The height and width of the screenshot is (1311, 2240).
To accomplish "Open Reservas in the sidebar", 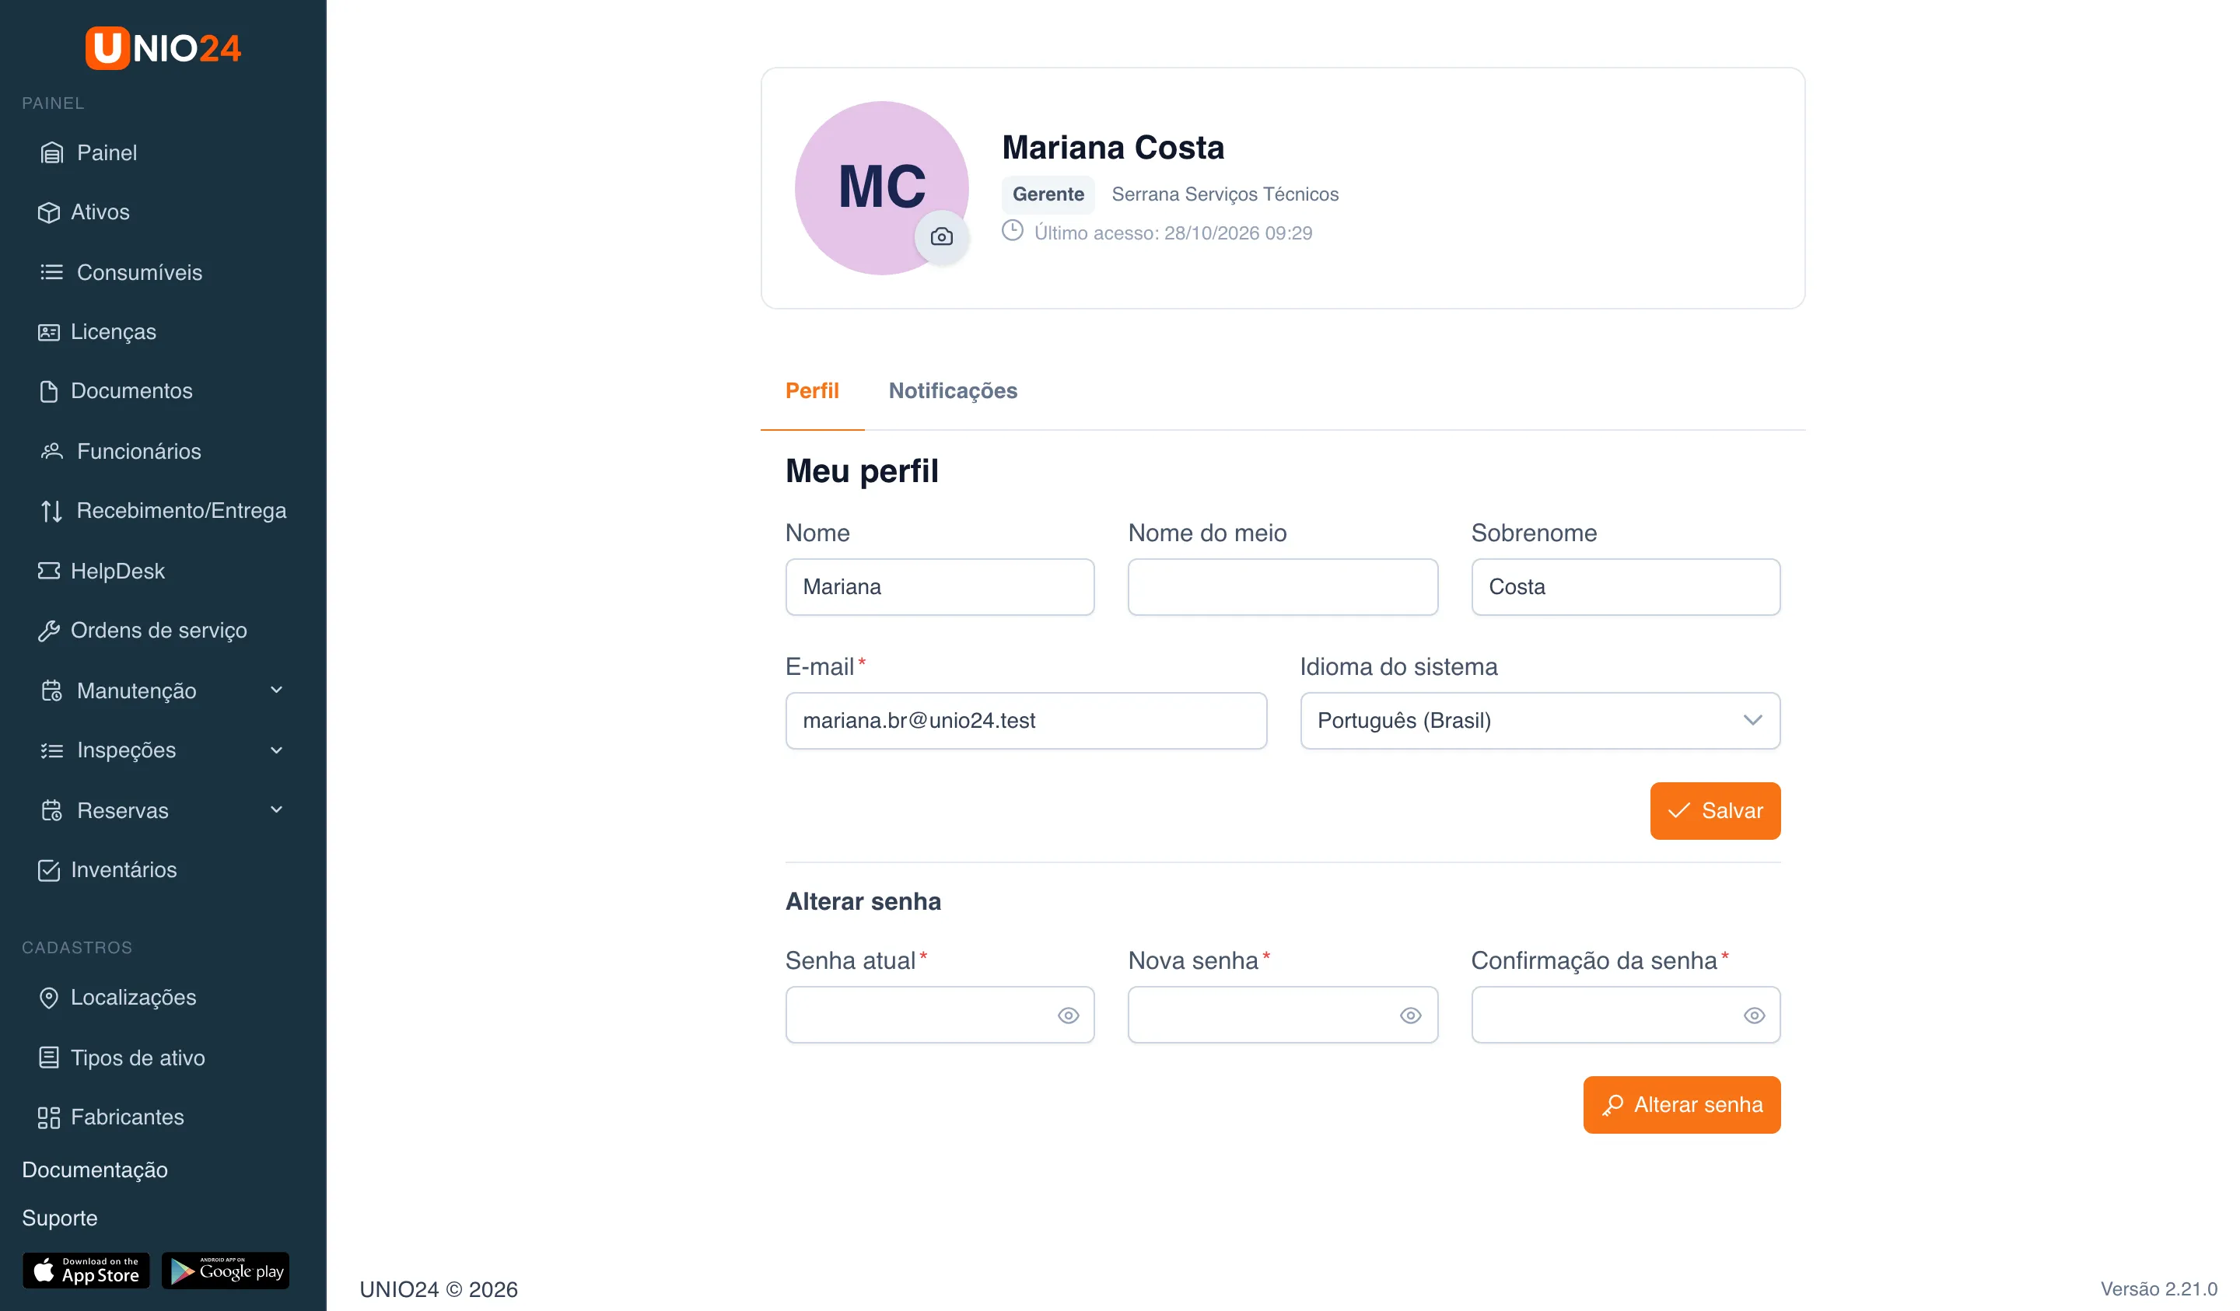I will [163, 810].
